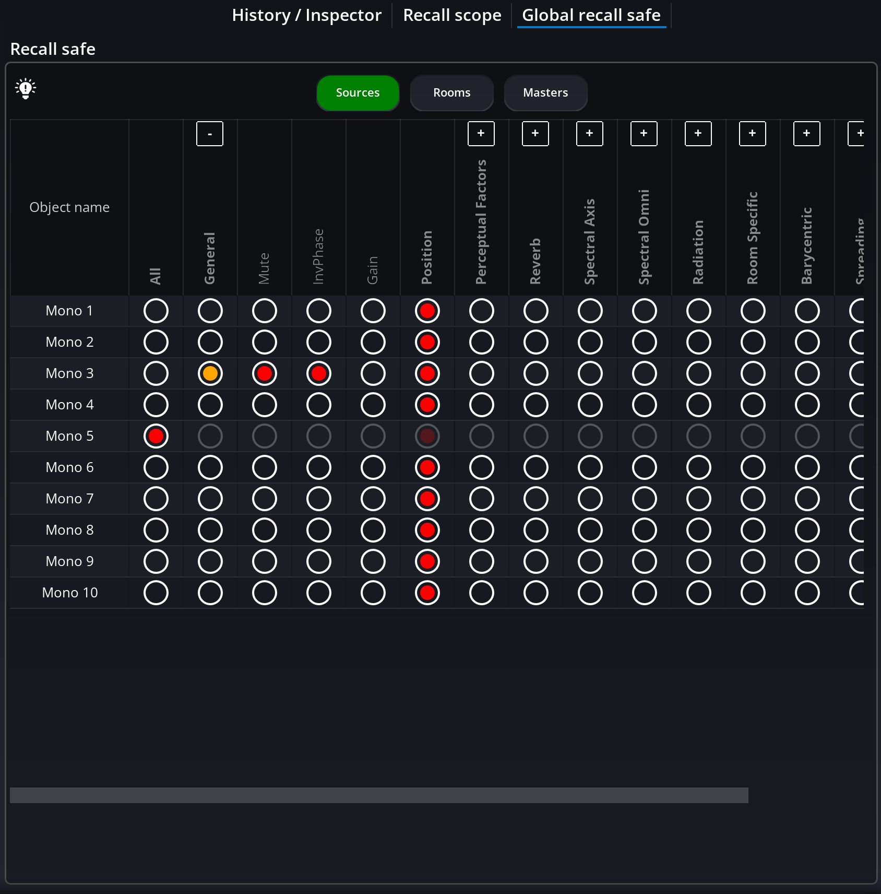Expand the Spectral Omni column group
The image size is (881, 894).
pos(644,134)
